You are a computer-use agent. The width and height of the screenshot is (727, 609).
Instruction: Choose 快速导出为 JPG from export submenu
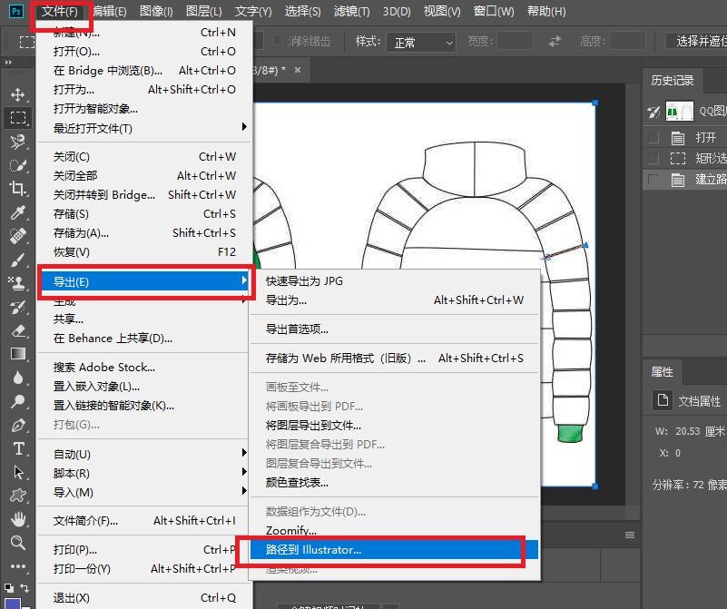coord(305,280)
